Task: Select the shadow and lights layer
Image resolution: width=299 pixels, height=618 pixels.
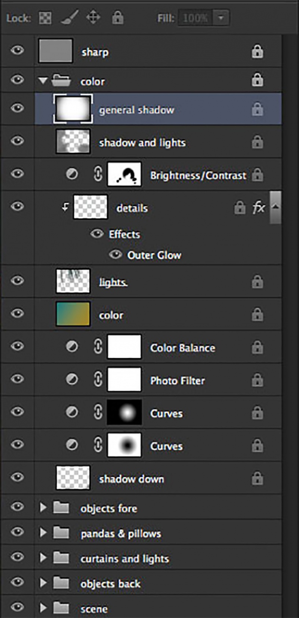Action: click(142, 143)
